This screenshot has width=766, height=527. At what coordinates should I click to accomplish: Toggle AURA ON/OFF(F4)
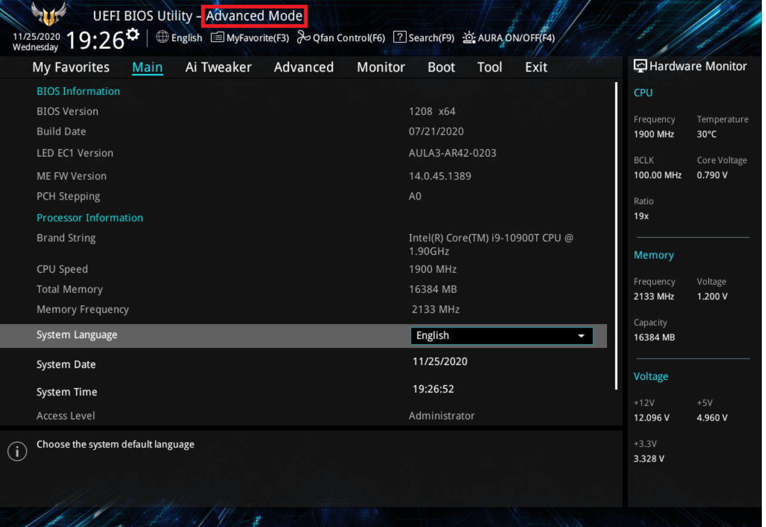click(509, 38)
